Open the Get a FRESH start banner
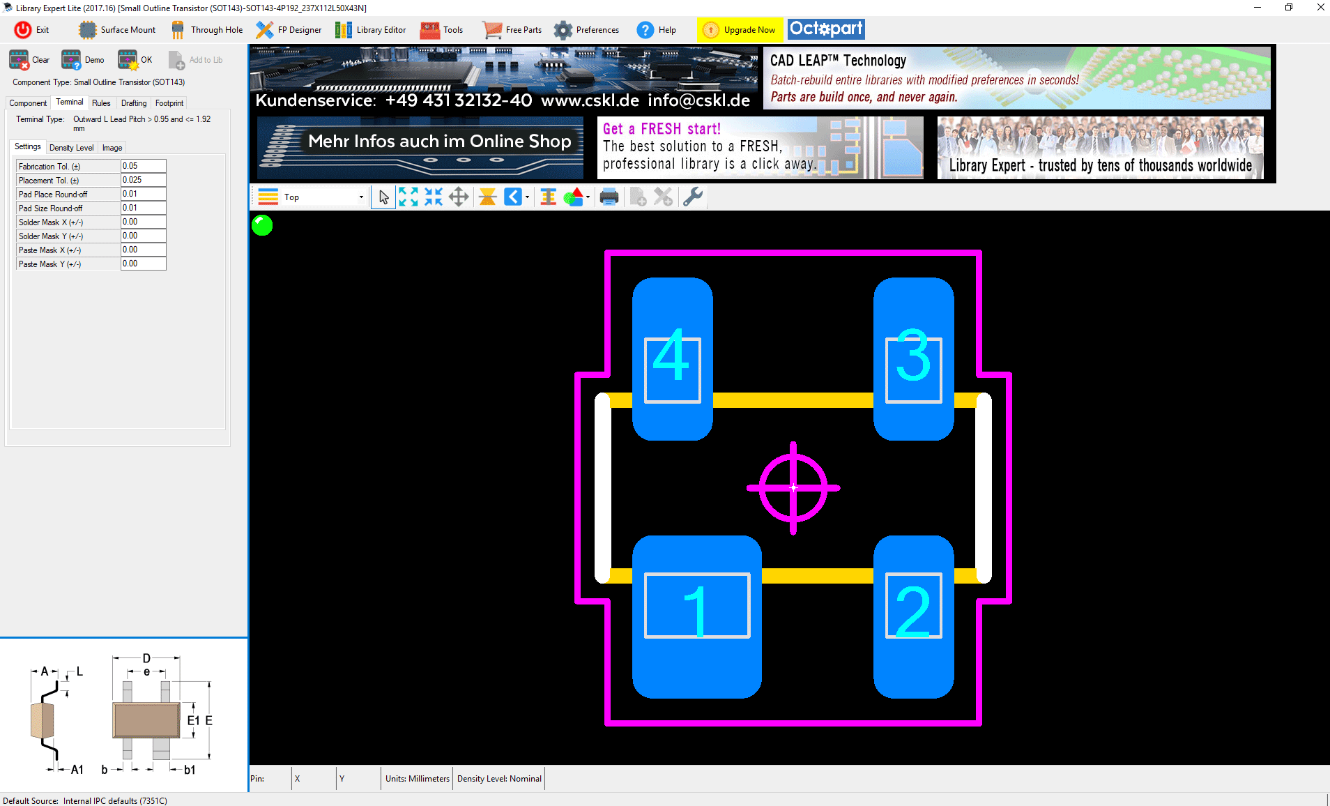Viewport: 1330px width, 806px height. coord(760,148)
